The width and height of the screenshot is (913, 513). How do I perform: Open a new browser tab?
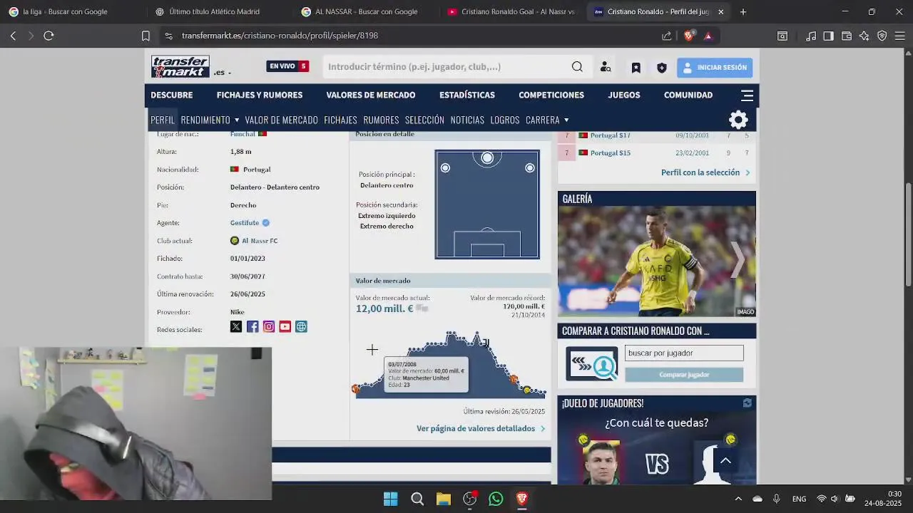pos(743,12)
